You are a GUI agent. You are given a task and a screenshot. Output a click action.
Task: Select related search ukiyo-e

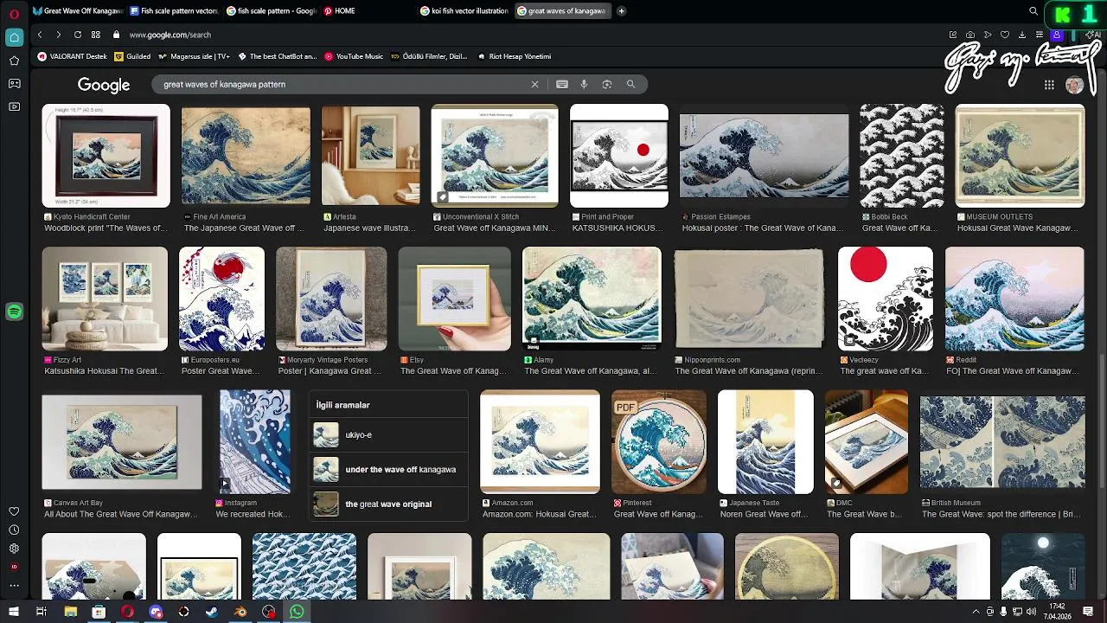click(x=387, y=435)
